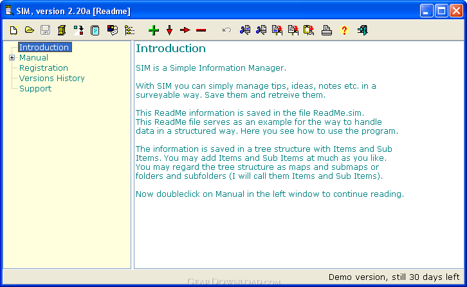
Task: Select Support in the tree
Action: 35,89
